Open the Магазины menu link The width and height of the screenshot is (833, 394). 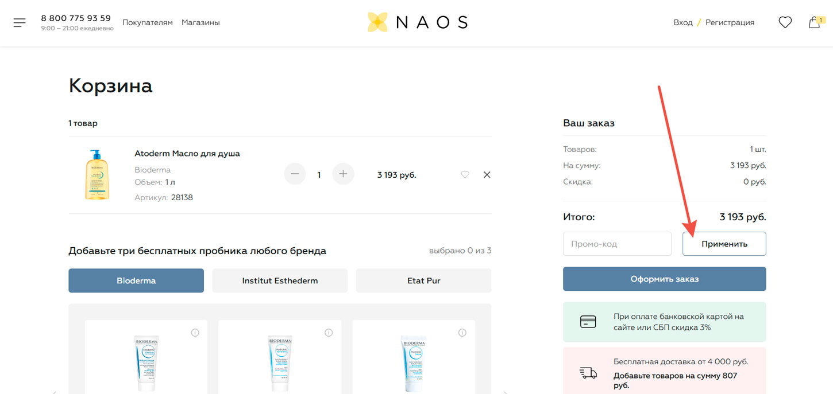tap(200, 22)
